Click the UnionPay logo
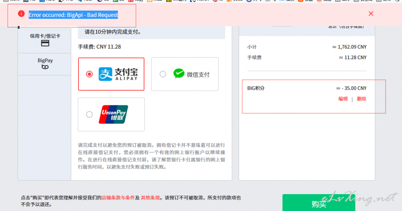This screenshot has height=211, width=402. [x=113, y=115]
